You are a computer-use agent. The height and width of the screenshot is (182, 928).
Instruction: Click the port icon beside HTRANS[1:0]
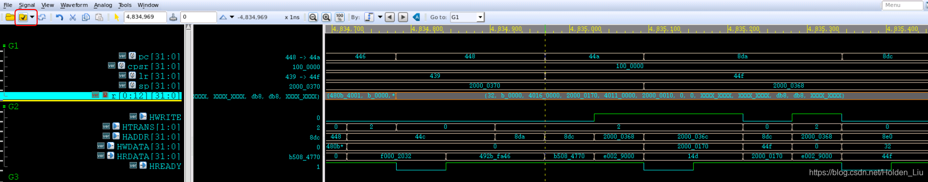click(116, 126)
